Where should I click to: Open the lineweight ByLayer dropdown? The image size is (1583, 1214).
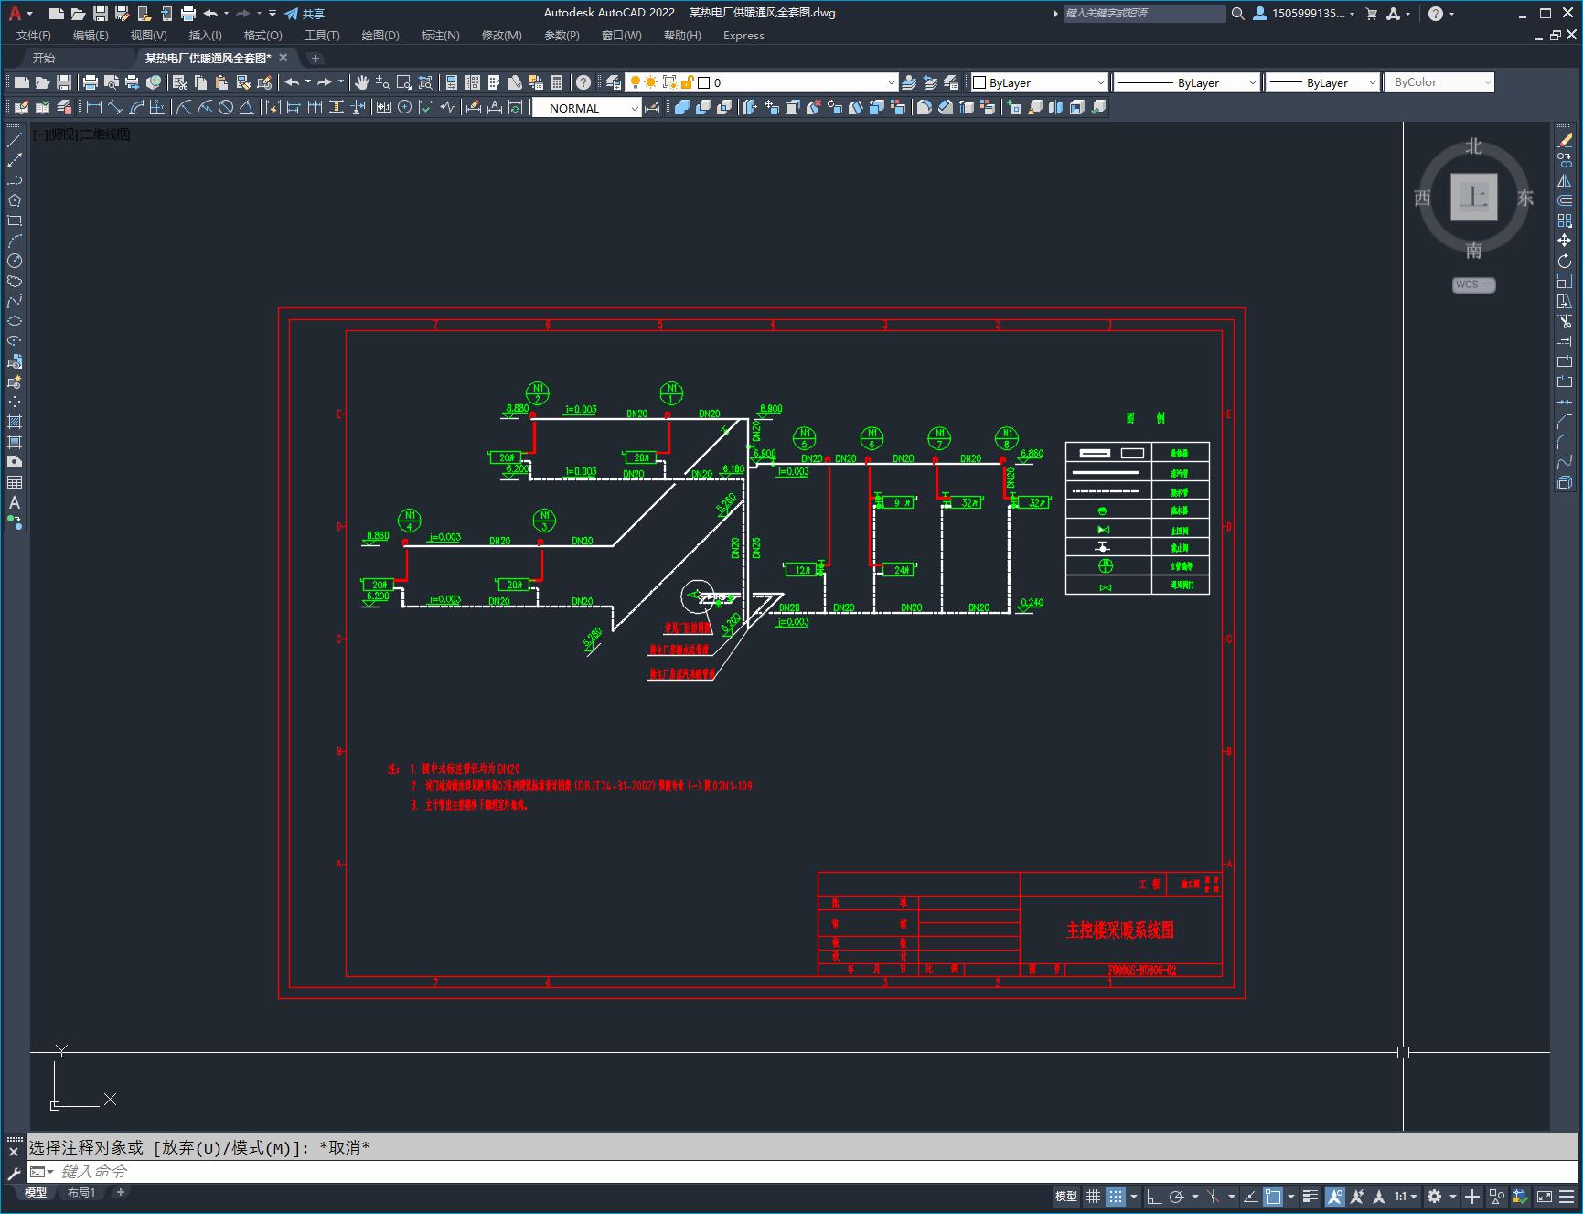(x=1322, y=82)
